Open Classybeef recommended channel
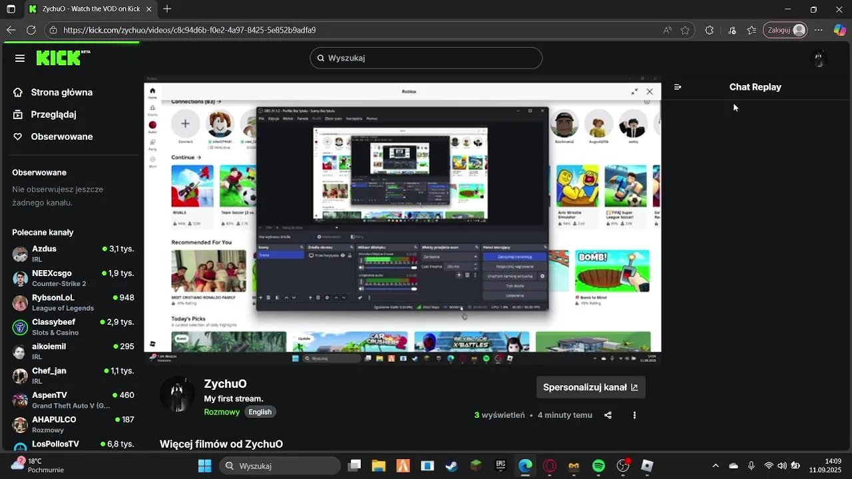Screen dimensions: 852x479 click(x=73, y=327)
